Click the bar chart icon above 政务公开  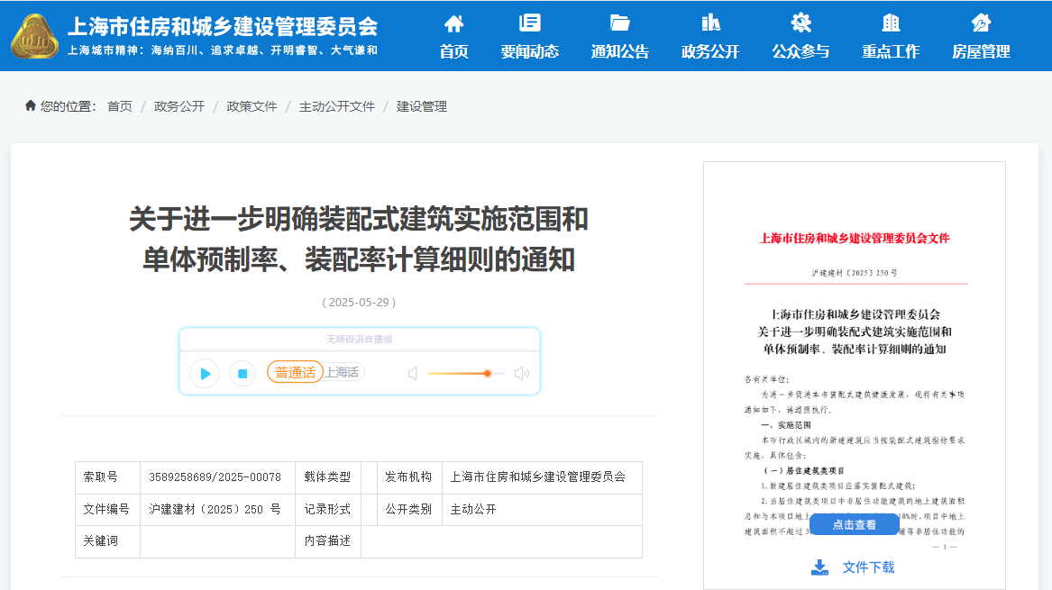pyautogui.click(x=709, y=24)
